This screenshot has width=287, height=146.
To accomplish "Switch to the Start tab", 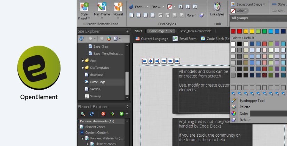I will tap(138, 31).
